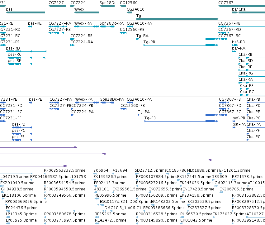Click EST HL01888.5prime label

(x=203, y=170)
